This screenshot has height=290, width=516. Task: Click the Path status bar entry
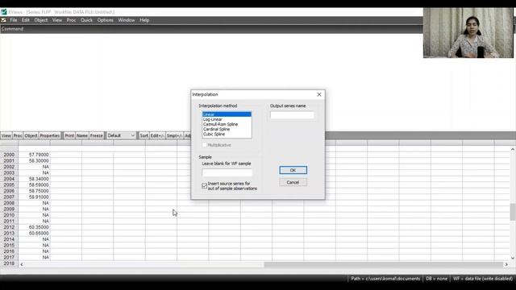click(x=385, y=279)
